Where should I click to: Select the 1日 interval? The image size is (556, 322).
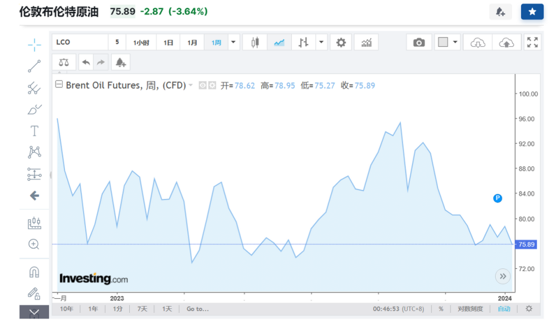168,42
